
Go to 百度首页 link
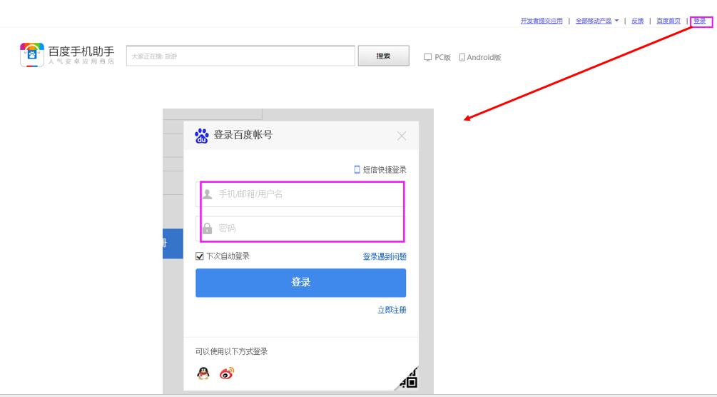pos(668,21)
